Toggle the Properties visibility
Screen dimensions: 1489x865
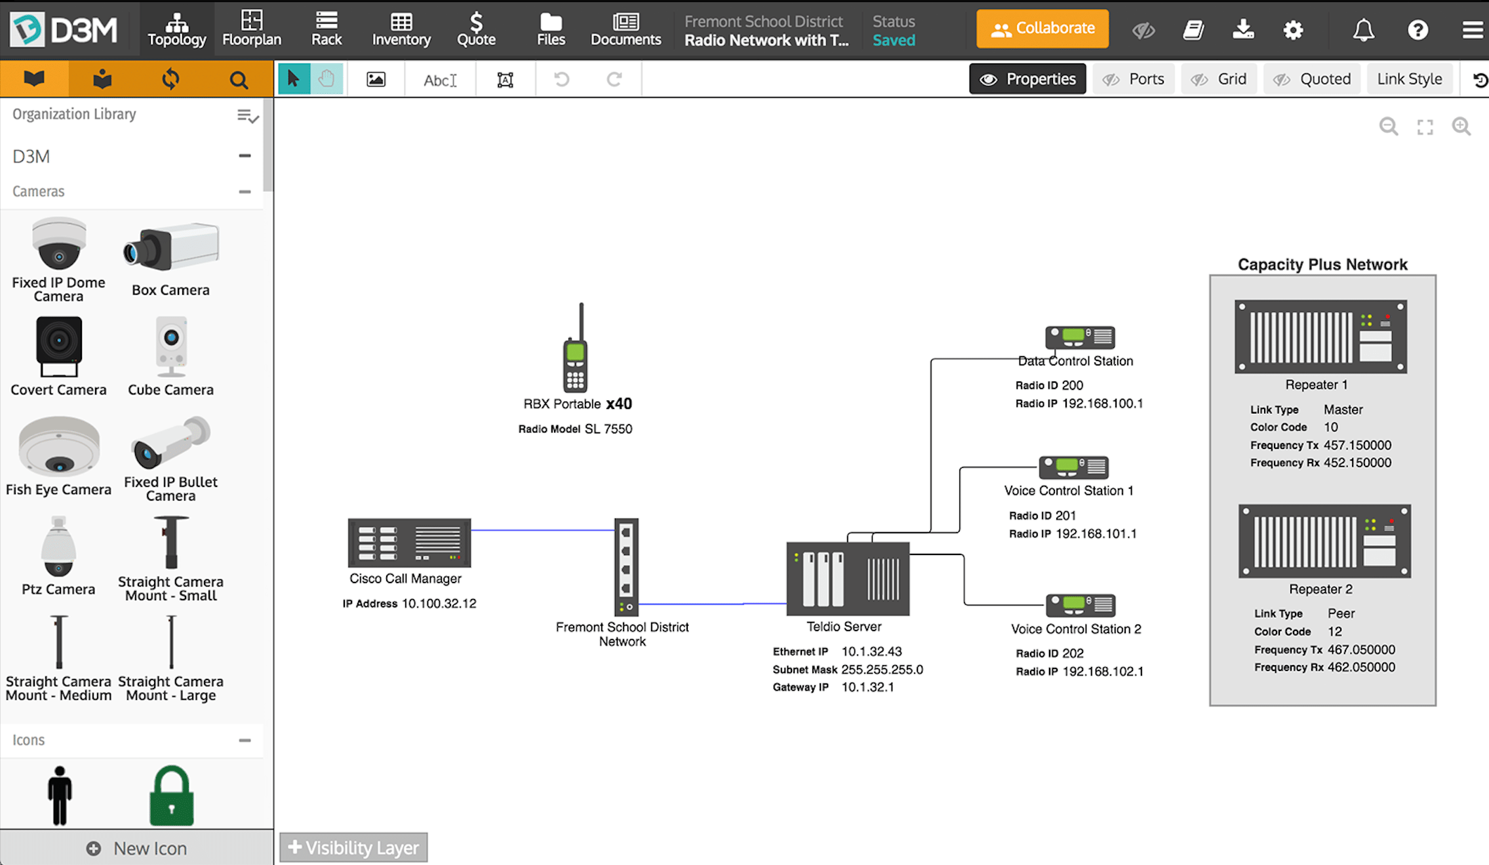tap(1027, 79)
